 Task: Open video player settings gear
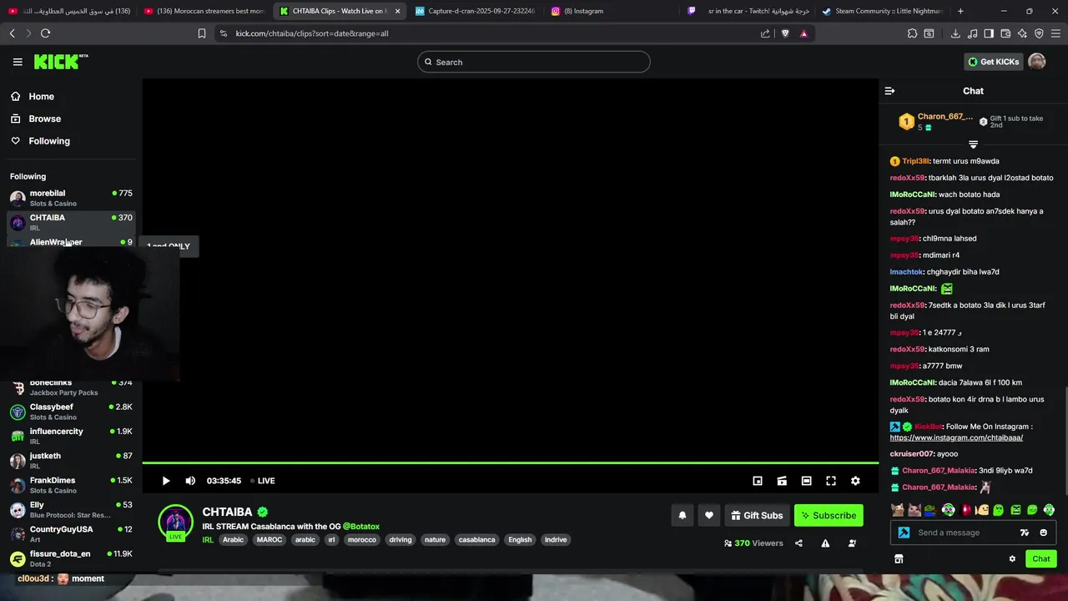[x=855, y=481]
